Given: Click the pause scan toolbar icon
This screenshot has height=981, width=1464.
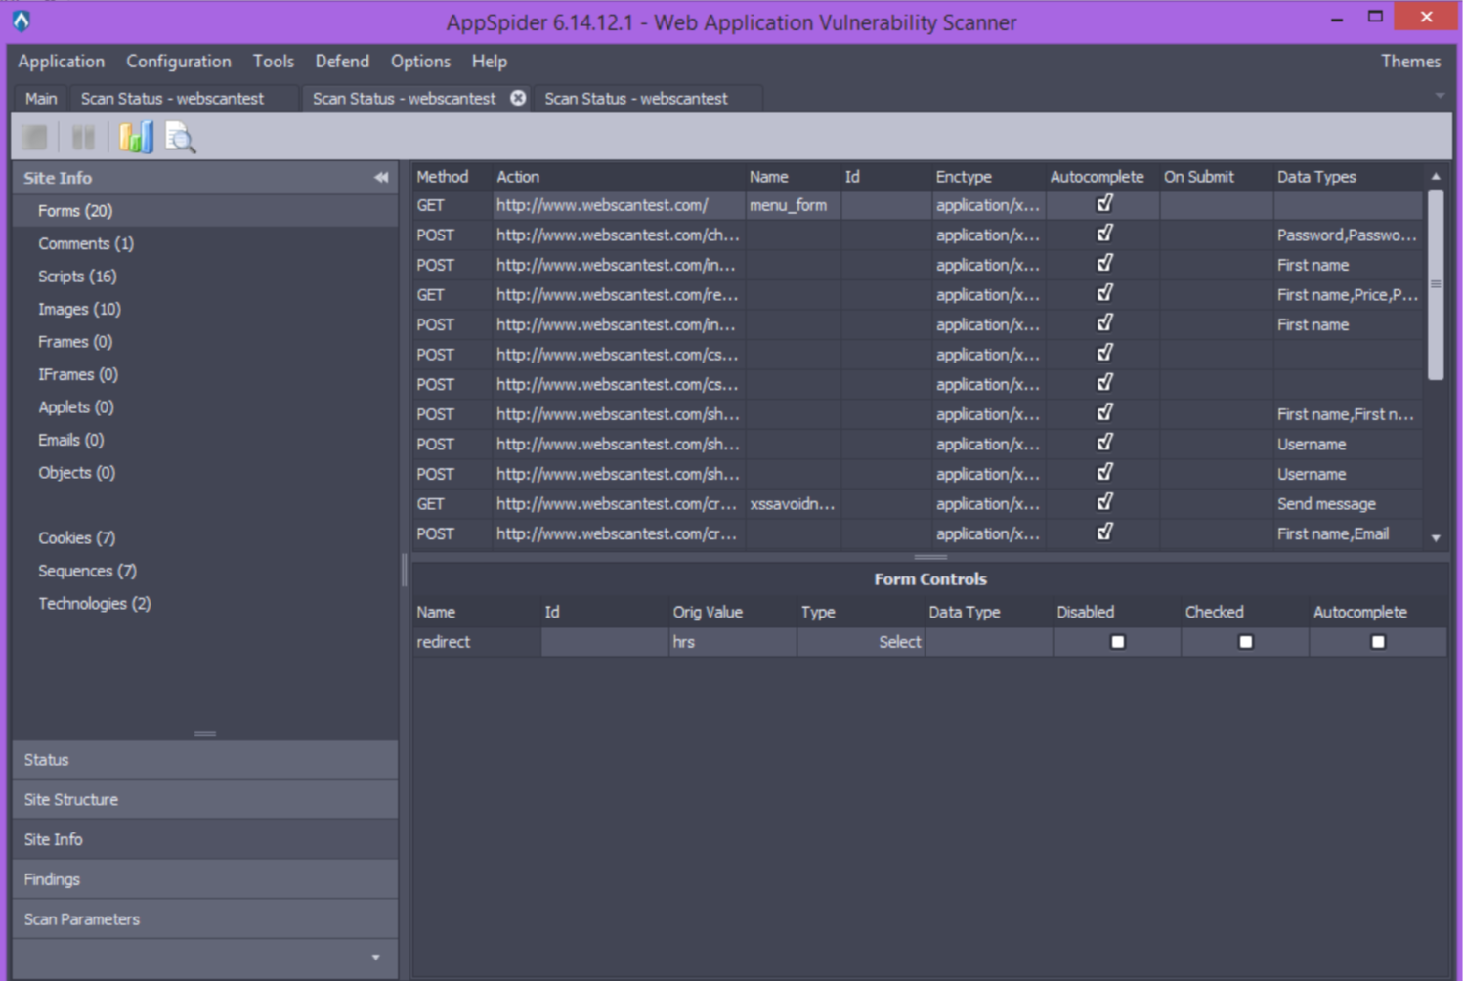Looking at the screenshot, I should coord(83,138).
